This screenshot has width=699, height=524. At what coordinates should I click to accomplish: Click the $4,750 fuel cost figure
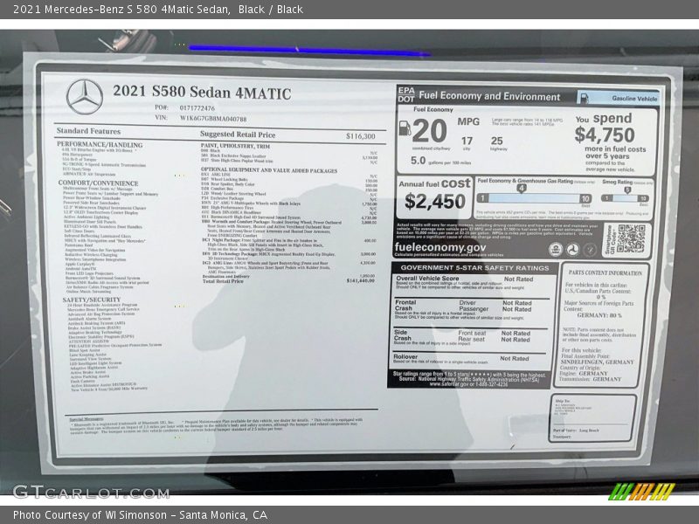(605, 134)
